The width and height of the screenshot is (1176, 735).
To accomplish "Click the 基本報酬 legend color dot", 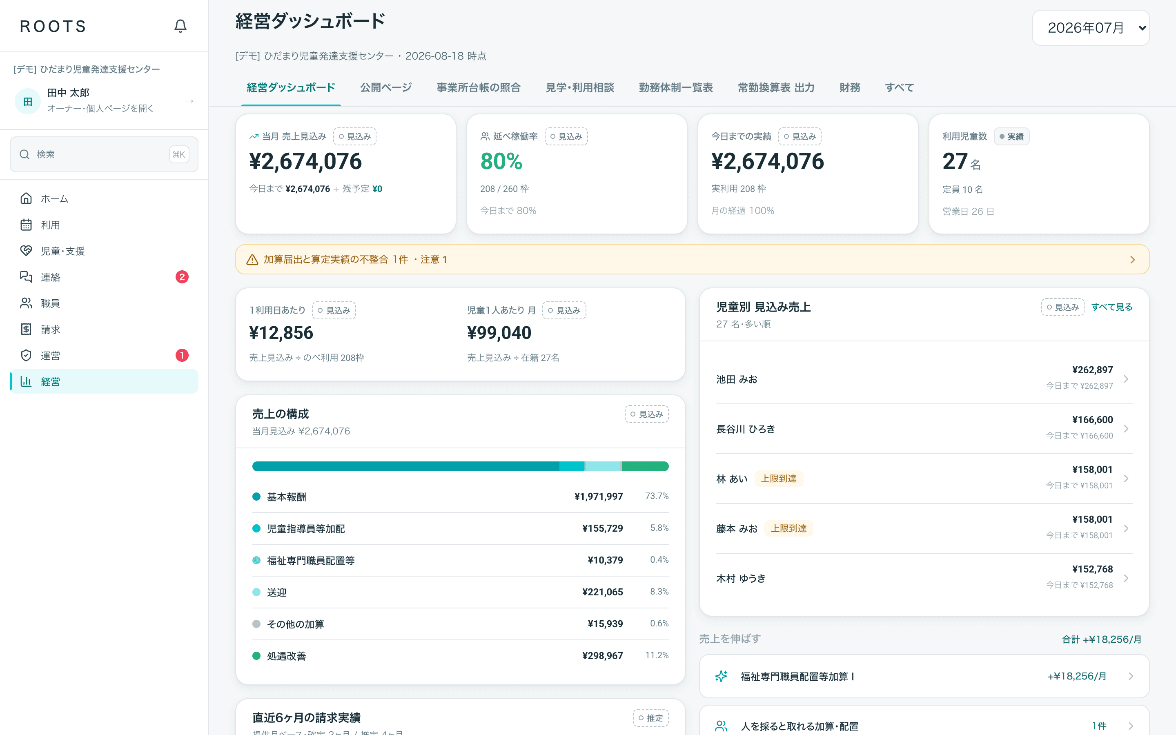I will pyautogui.click(x=256, y=496).
